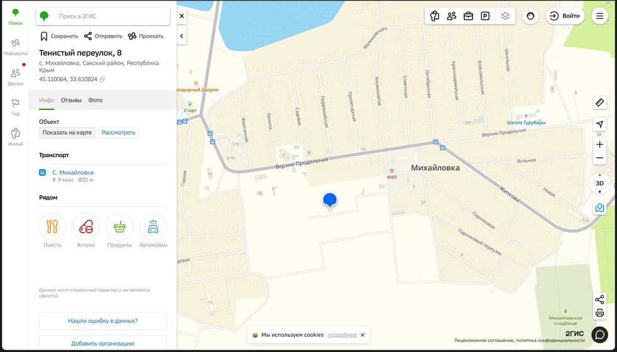
Task: Build route with Проехать
Action: tap(145, 36)
